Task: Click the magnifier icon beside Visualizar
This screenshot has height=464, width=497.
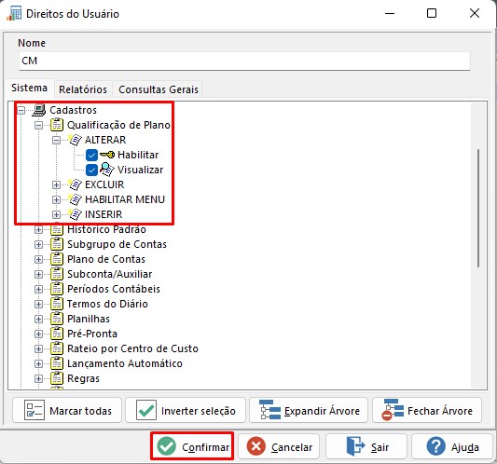Action: click(x=107, y=170)
